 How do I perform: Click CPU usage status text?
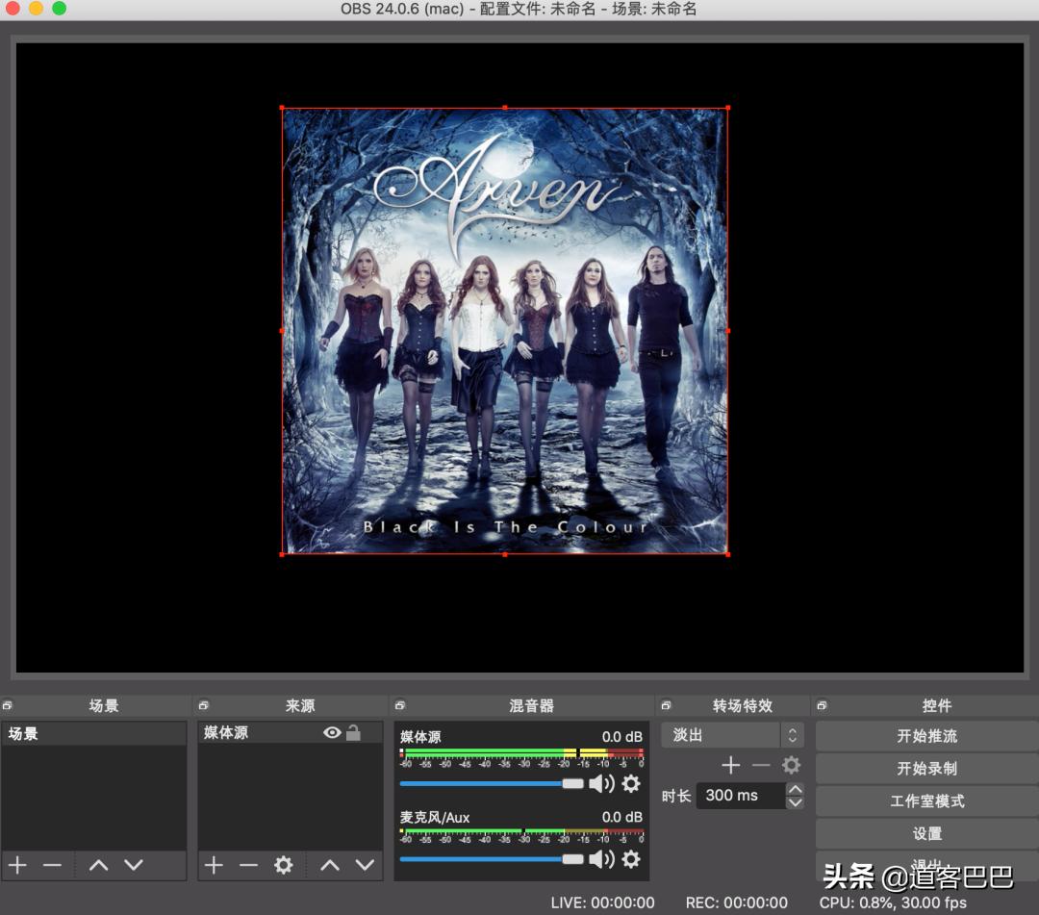893,902
